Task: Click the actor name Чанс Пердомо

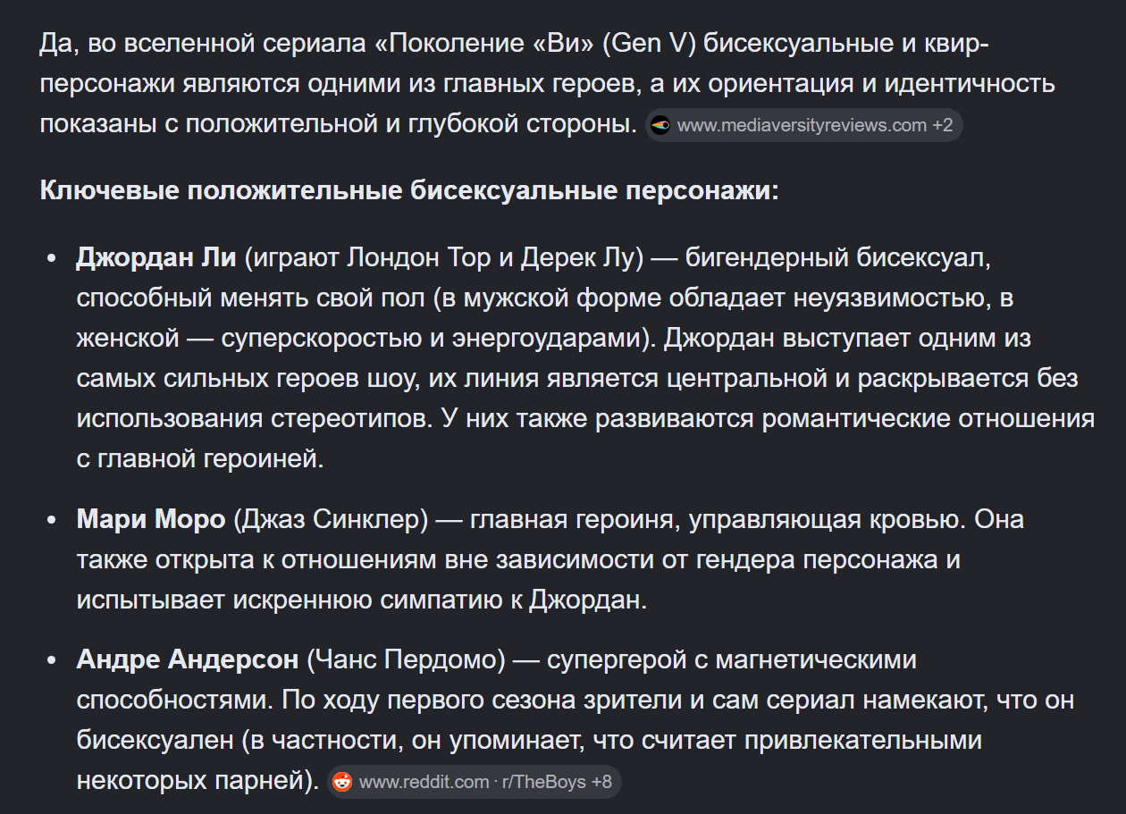Action: 407,659
